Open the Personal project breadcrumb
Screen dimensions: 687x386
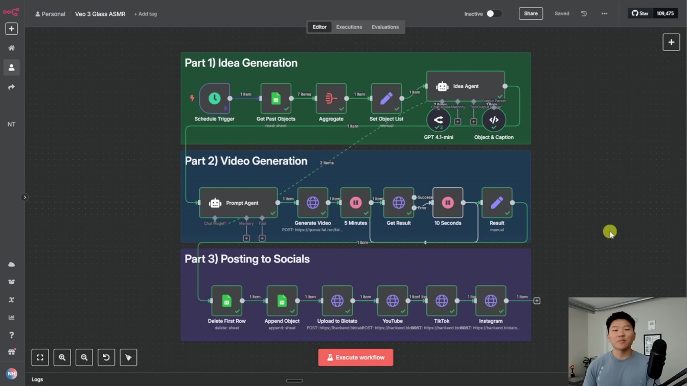point(50,14)
